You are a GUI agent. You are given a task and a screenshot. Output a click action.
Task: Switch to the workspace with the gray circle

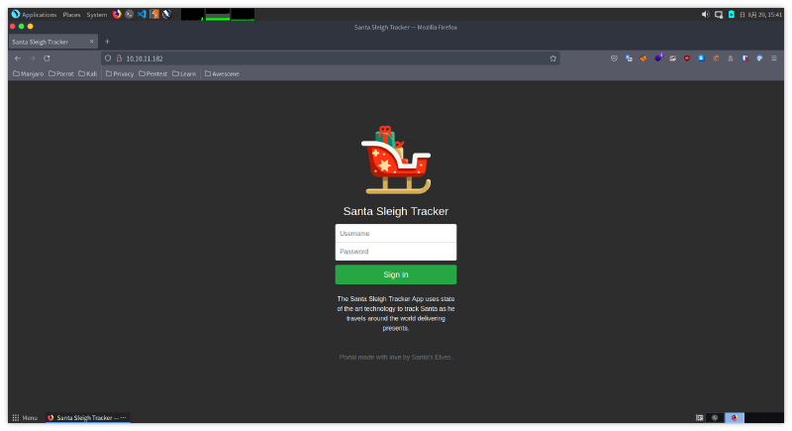click(x=715, y=418)
